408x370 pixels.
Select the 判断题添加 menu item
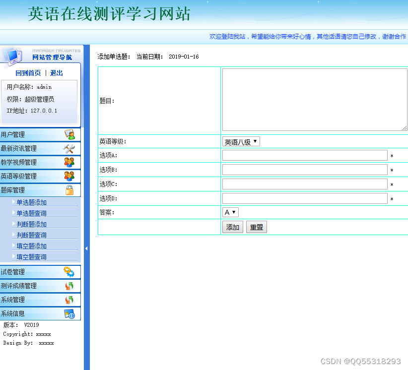[x=31, y=224]
